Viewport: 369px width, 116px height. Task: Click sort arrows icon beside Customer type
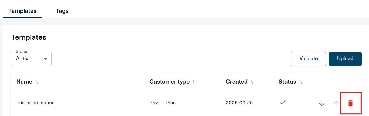[194, 82]
